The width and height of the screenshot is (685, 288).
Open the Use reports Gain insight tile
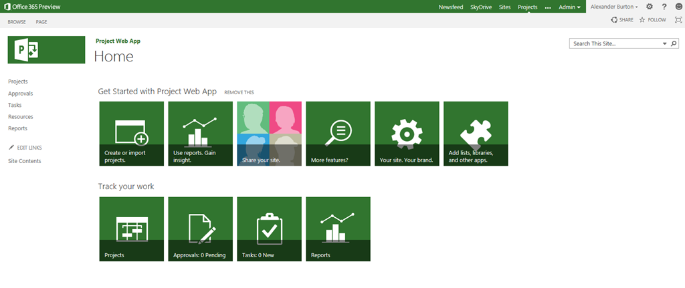201,134
